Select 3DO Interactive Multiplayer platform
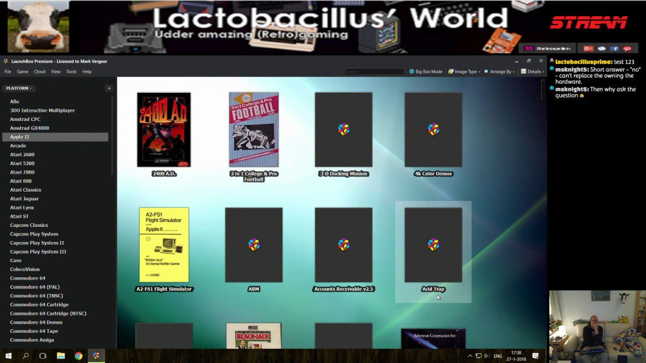The width and height of the screenshot is (646, 363). [x=55, y=110]
